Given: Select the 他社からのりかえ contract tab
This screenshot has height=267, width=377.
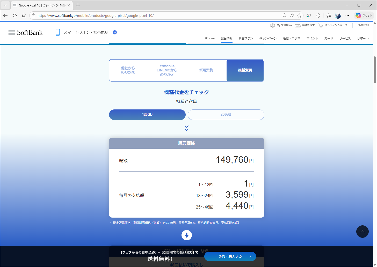Looking at the screenshot, I should coord(128,70).
